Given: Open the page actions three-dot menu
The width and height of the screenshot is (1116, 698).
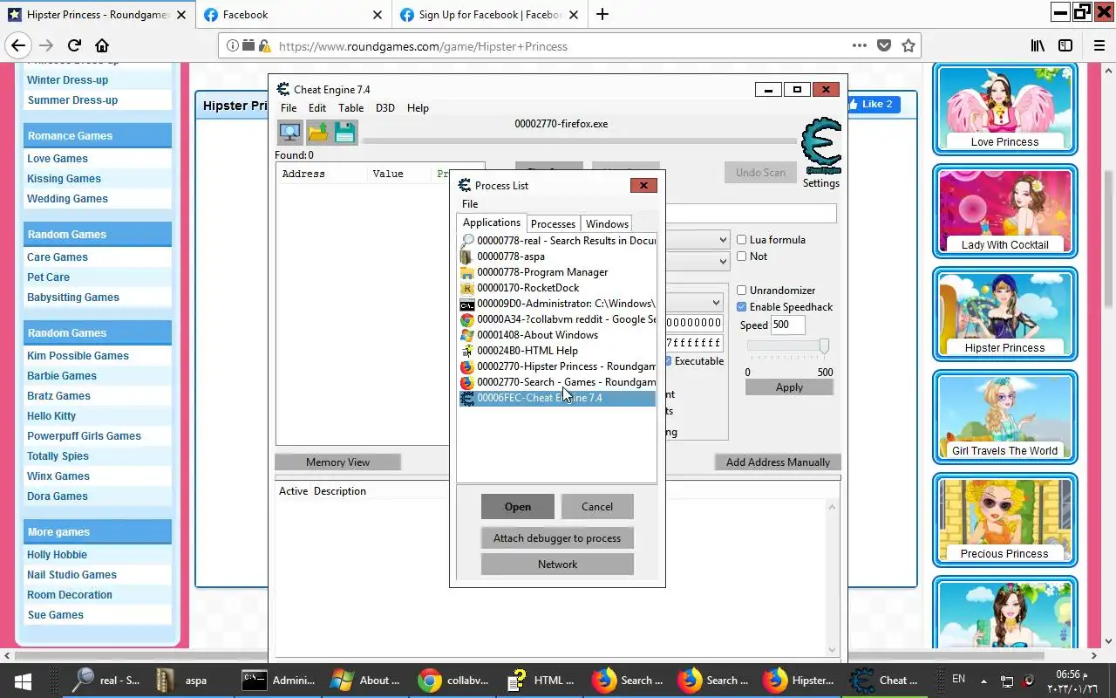Looking at the screenshot, I should (x=859, y=46).
